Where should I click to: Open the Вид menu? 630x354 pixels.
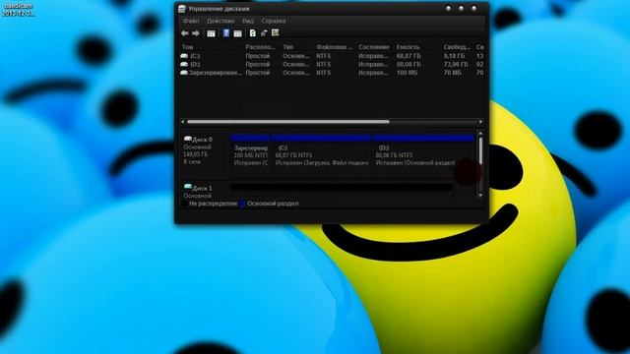248,21
